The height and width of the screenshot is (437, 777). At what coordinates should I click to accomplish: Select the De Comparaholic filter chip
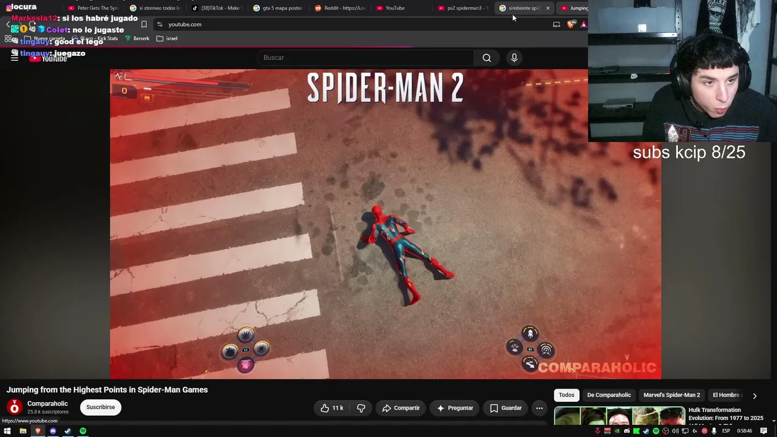click(609, 395)
